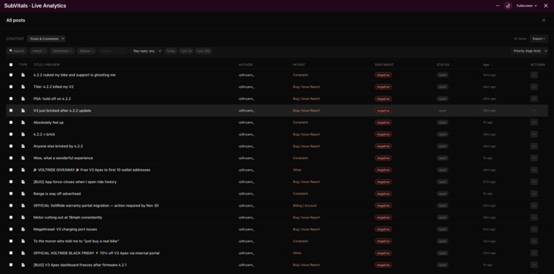Click the INTENT column header
This screenshot has width=554, height=274.
click(x=299, y=65)
